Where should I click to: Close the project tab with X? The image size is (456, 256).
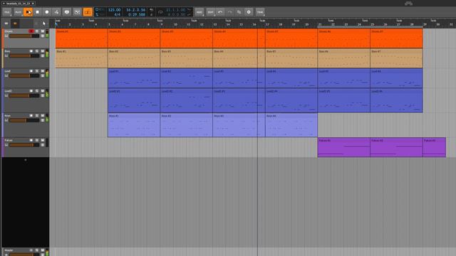33,3
